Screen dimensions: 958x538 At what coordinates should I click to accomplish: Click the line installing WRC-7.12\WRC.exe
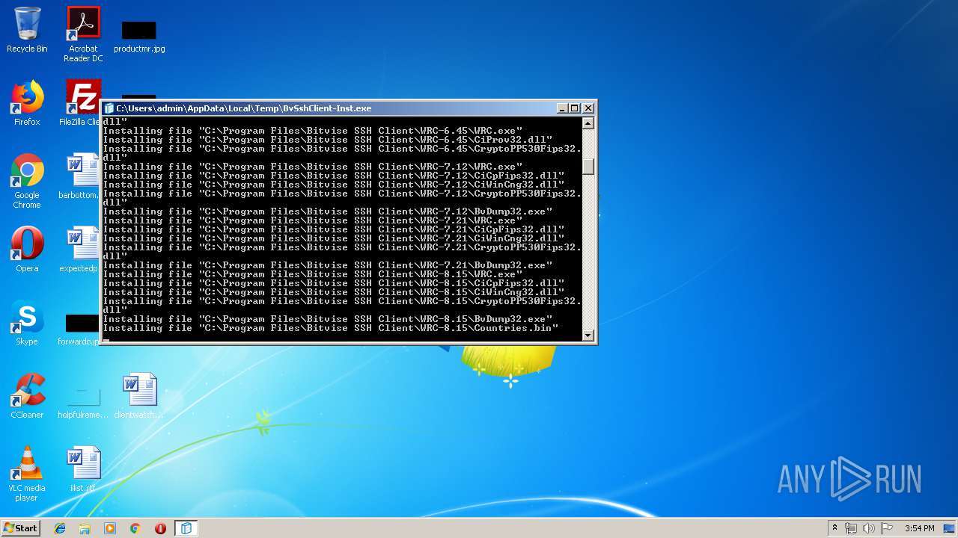pyautogui.click(x=313, y=167)
